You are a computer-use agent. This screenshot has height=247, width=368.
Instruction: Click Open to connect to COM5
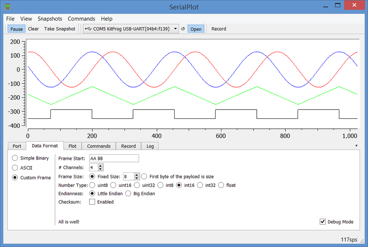tap(196, 29)
